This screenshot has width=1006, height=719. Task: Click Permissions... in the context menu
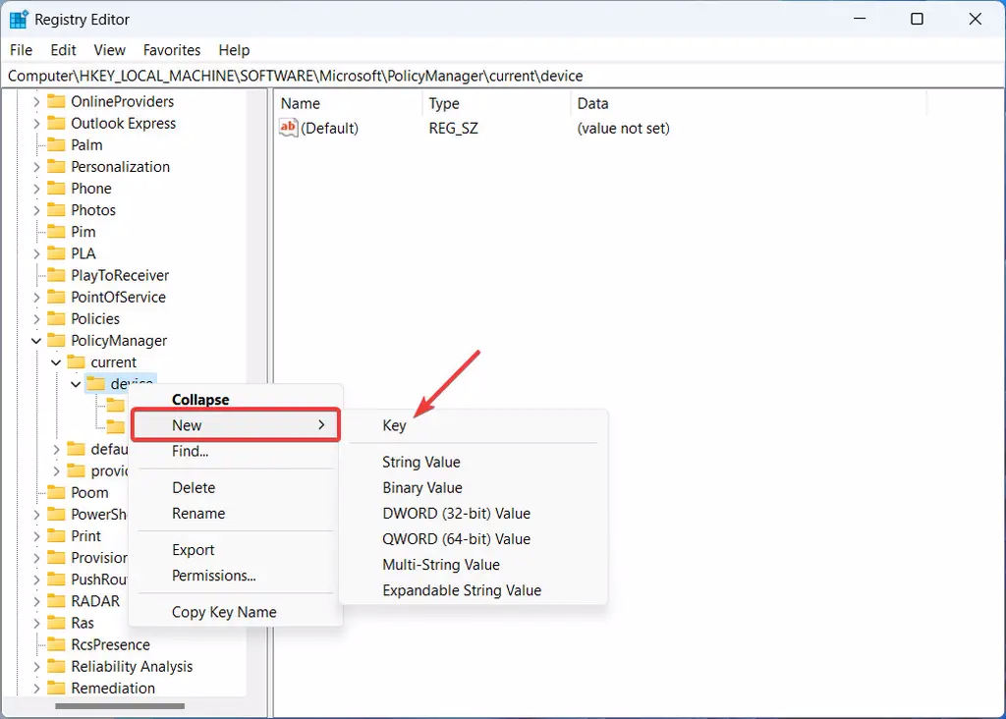click(213, 576)
